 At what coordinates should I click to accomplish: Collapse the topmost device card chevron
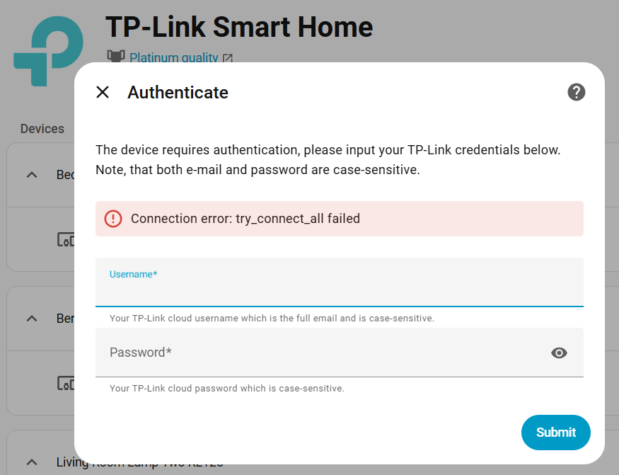click(32, 175)
